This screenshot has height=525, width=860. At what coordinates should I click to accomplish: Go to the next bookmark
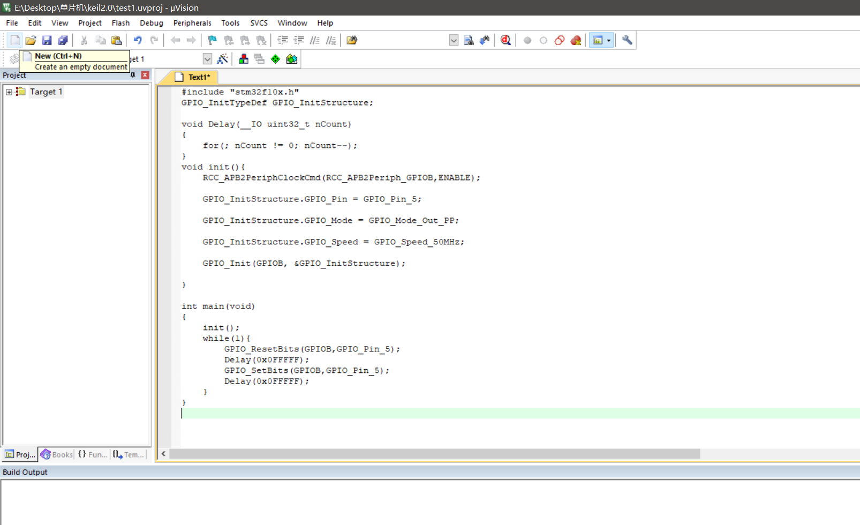pos(245,40)
